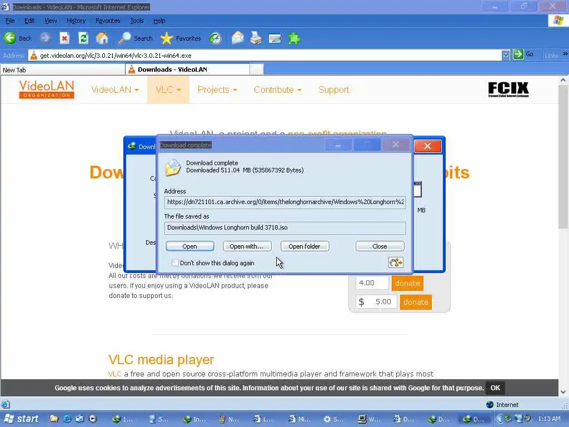Expand the Projects navigation dropdown
569x427 pixels.
(217, 90)
